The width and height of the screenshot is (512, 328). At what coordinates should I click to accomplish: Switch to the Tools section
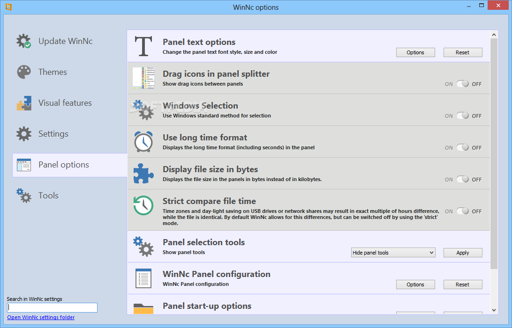pyautogui.click(x=48, y=196)
